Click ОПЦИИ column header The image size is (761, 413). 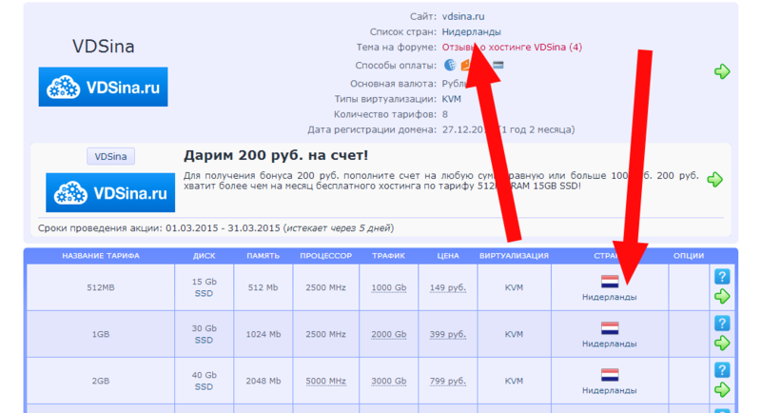[x=689, y=256]
